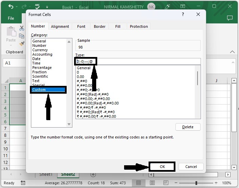The height and width of the screenshot is (188, 239).
Task: Switch to the Font tab
Action: point(81,26)
